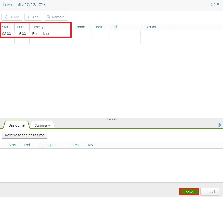
Task: Collapse the bottom panel chevron
Action: pos(219,125)
